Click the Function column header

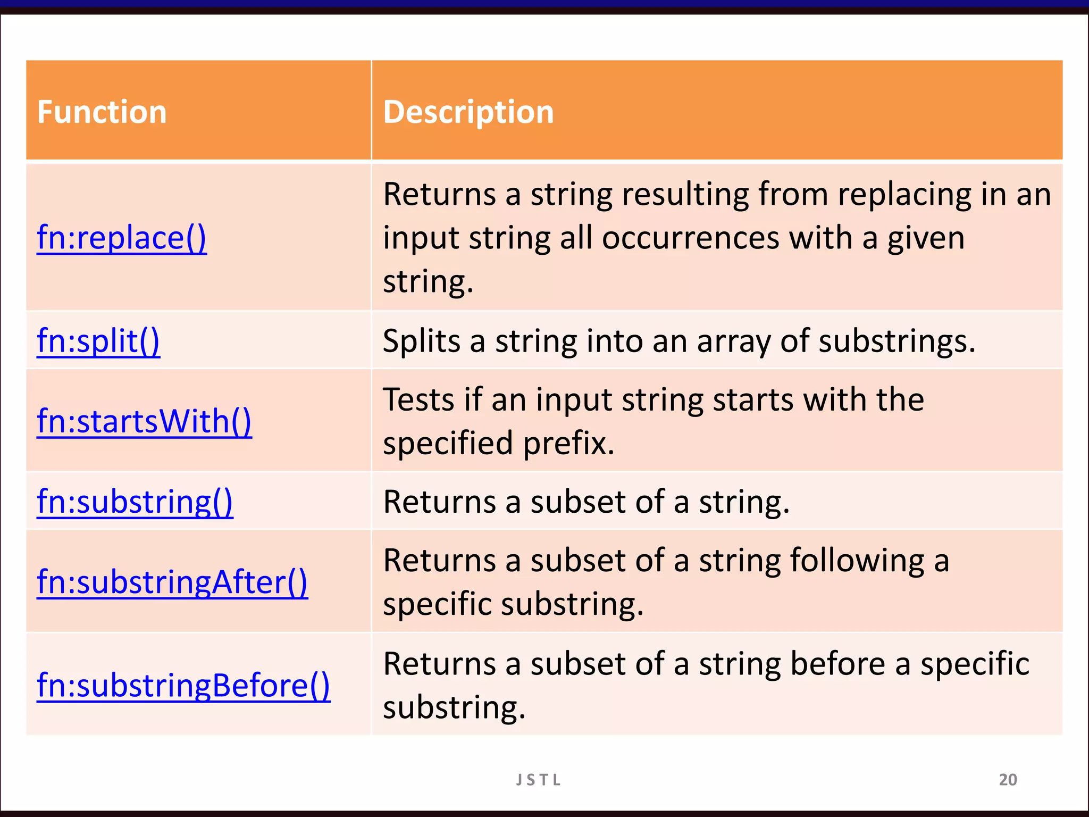pyautogui.click(x=102, y=112)
